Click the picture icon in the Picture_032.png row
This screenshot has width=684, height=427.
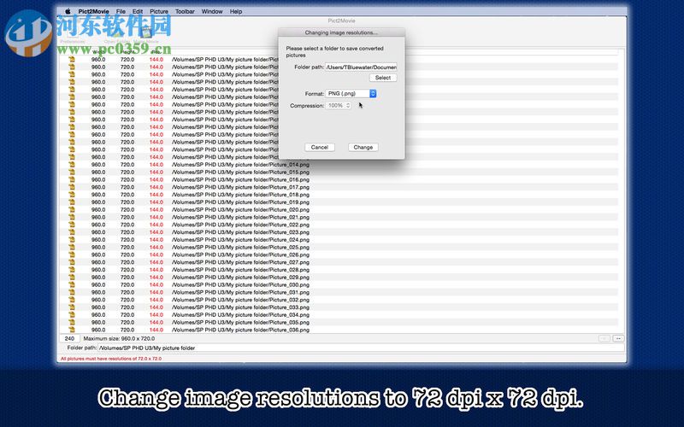tap(72, 300)
